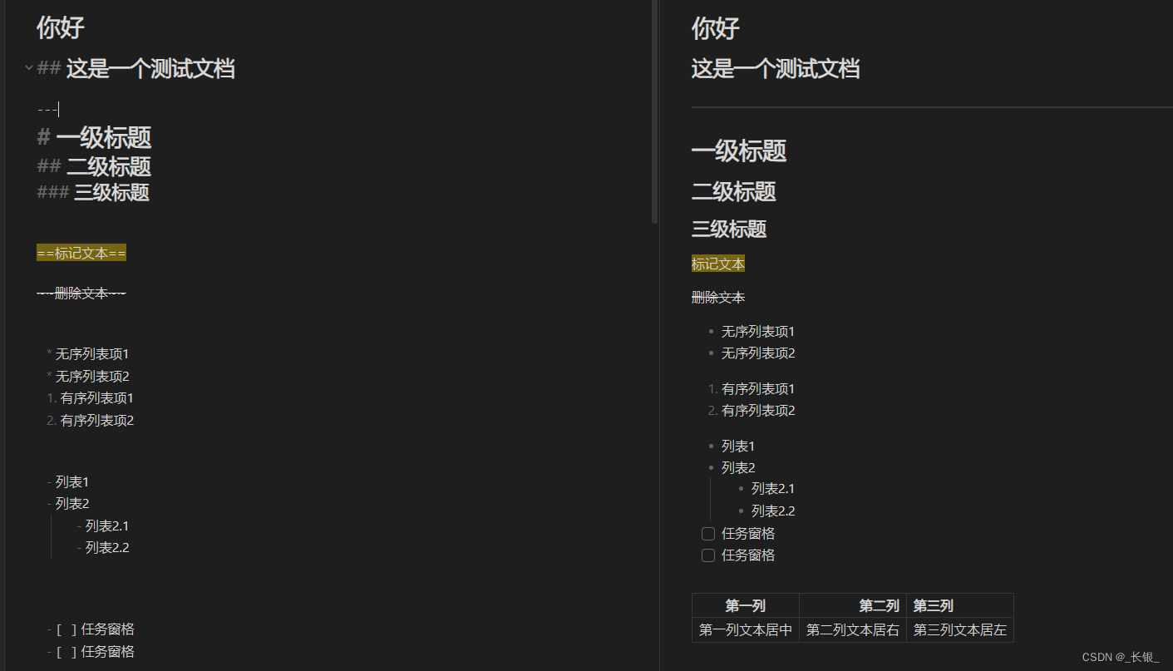This screenshot has height=671, width=1173.
Task: Click '* 无序列表项1' in the editor
Action: 88,354
